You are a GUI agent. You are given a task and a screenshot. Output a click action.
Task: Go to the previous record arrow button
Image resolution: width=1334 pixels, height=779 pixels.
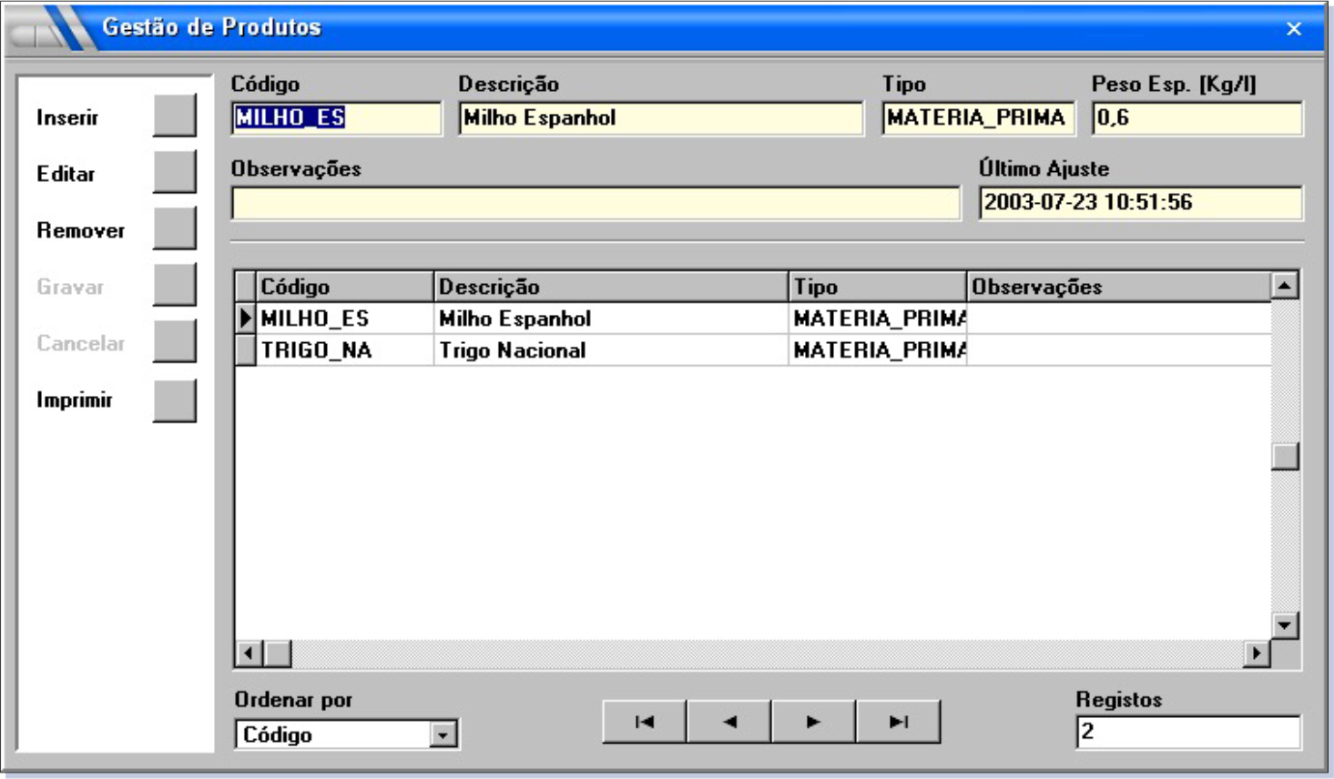(728, 722)
